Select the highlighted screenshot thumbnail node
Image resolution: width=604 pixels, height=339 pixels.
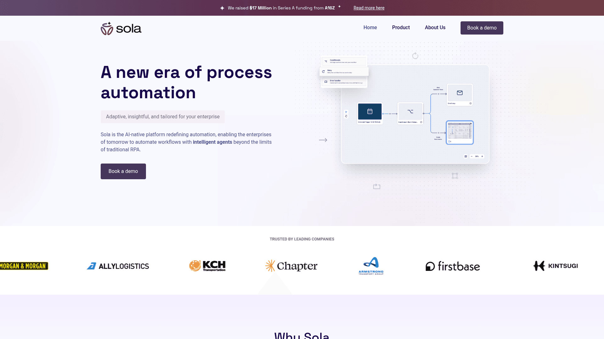[x=460, y=132]
